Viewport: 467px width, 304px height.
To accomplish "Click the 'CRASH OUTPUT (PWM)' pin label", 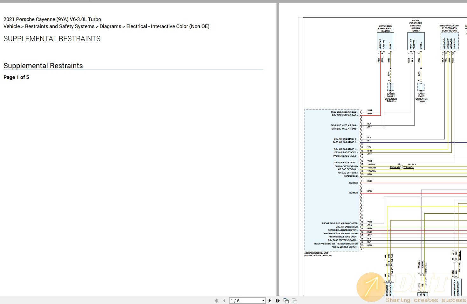I will pyautogui.click(x=346, y=166).
